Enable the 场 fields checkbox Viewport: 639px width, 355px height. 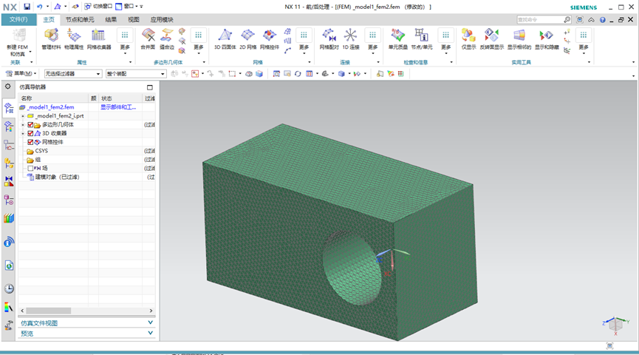point(30,168)
